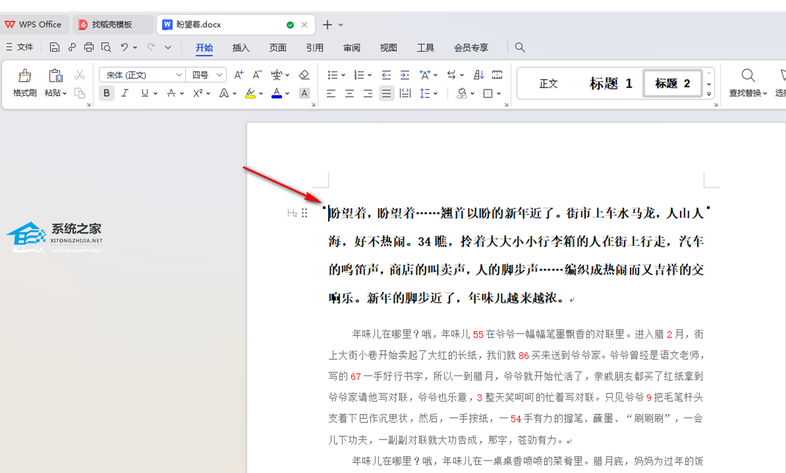Screen dimensions: 786x473
Task: Open the 会员专享 member tab
Action: coord(470,47)
